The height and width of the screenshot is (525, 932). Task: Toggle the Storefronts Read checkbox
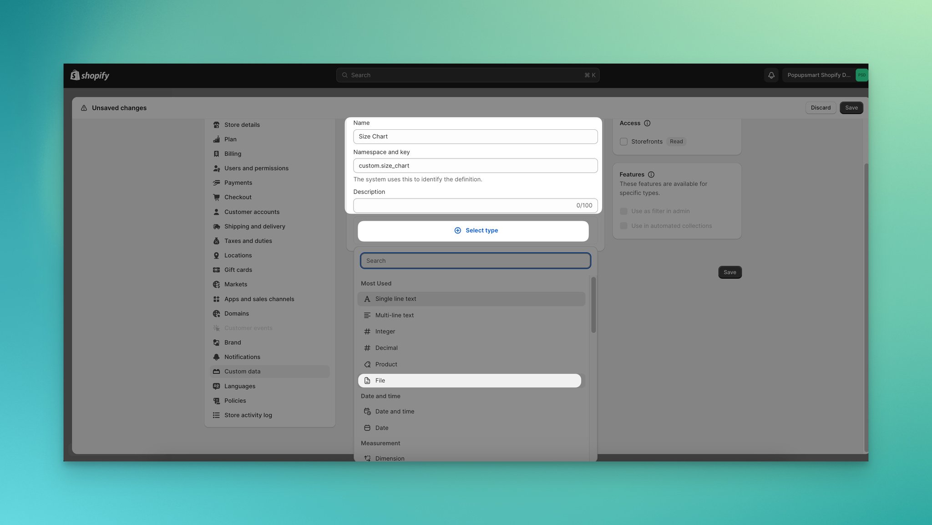tap(623, 142)
